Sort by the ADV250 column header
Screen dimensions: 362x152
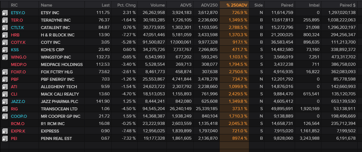pyautogui.click(x=209, y=5)
